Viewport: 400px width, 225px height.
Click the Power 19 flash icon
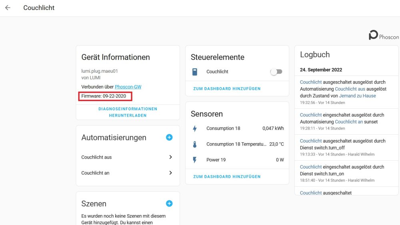click(x=195, y=160)
